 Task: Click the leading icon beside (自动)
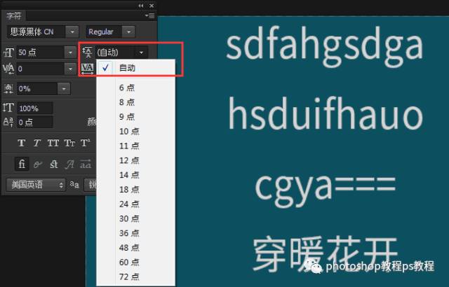[88, 52]
